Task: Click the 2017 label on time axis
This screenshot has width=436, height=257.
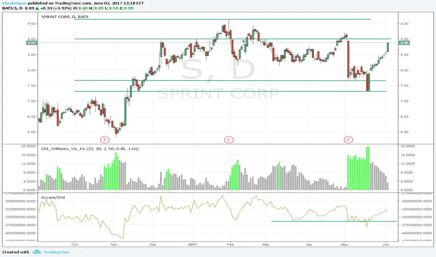Action: tap(192, 244)
